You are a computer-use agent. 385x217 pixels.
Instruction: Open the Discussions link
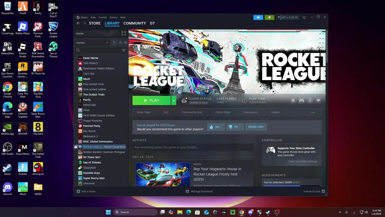pyautogui.click(x=251, y=112)
